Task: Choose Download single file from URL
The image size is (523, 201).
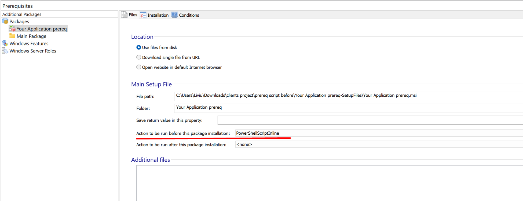Action: tap(139, 57)
